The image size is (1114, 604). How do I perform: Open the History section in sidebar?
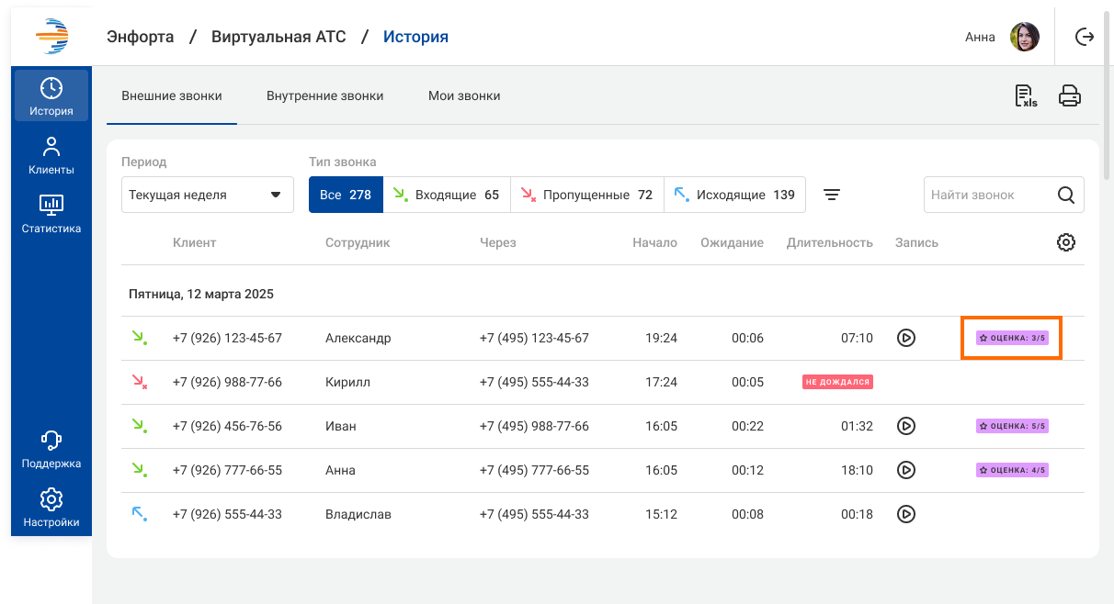[x=51, y=96]
